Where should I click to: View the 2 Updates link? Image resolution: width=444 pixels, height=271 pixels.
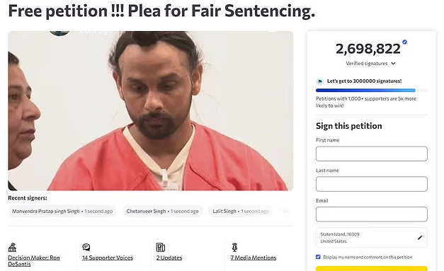169,258
